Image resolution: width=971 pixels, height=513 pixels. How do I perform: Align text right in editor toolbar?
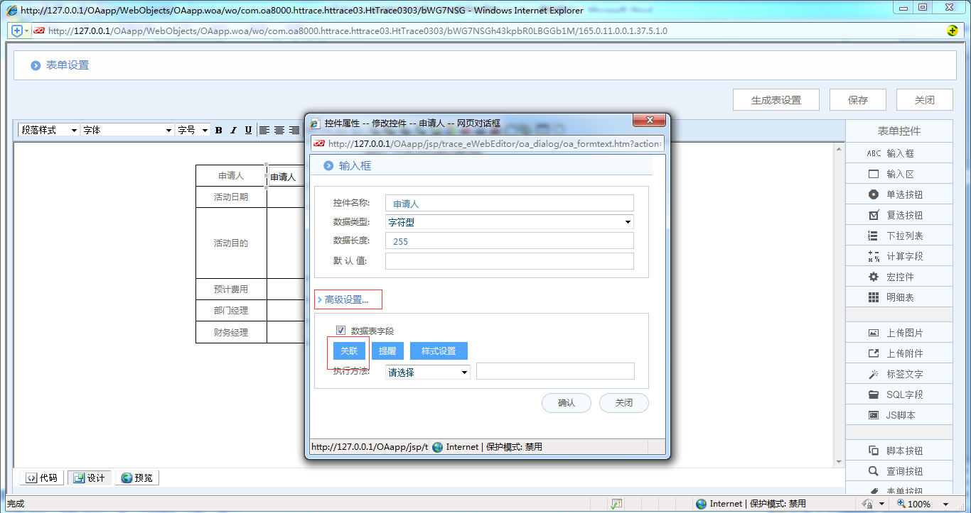[294, 130]
